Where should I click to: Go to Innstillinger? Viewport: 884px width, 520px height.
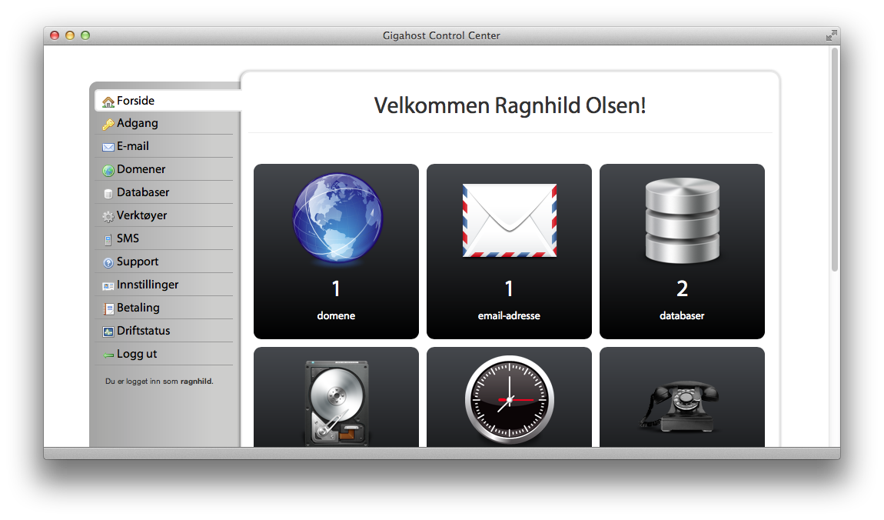click(164, 285)
